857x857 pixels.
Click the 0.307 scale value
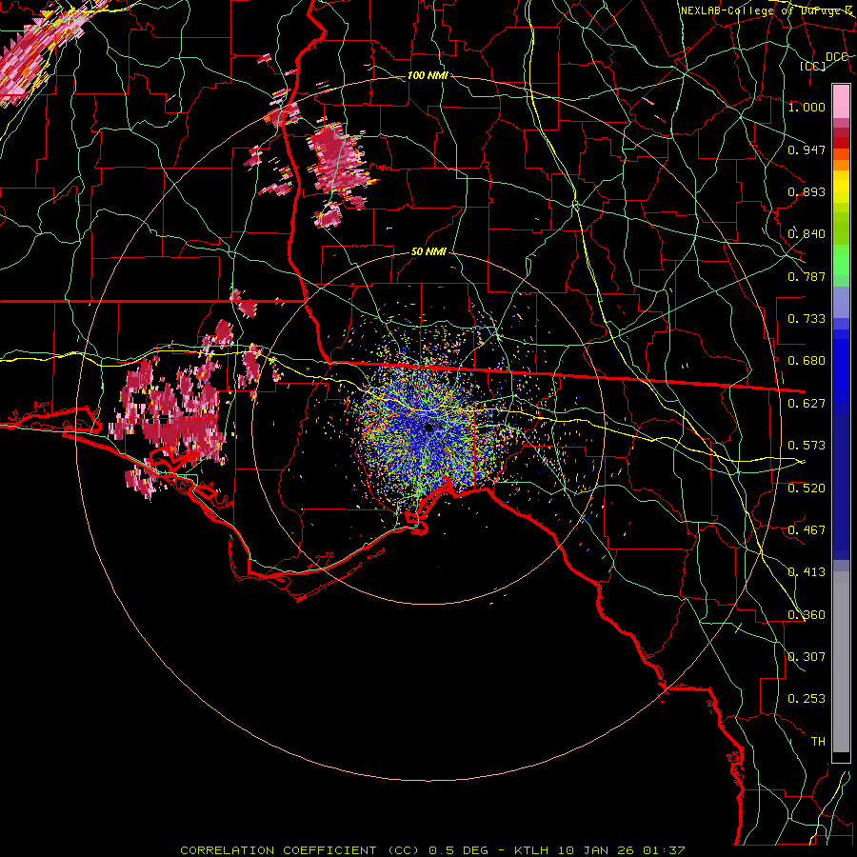pyautogui.click(x=807, y=657)
